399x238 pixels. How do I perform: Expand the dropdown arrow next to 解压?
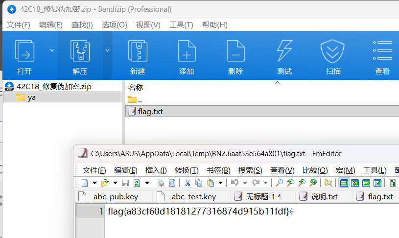click(107, 50)
